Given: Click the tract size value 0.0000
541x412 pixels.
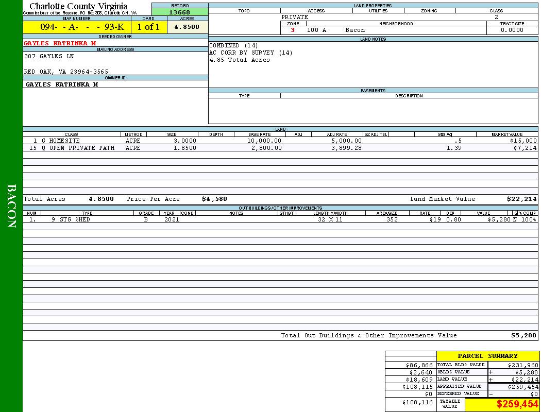Looking at the screenshot, I should 512,30.
